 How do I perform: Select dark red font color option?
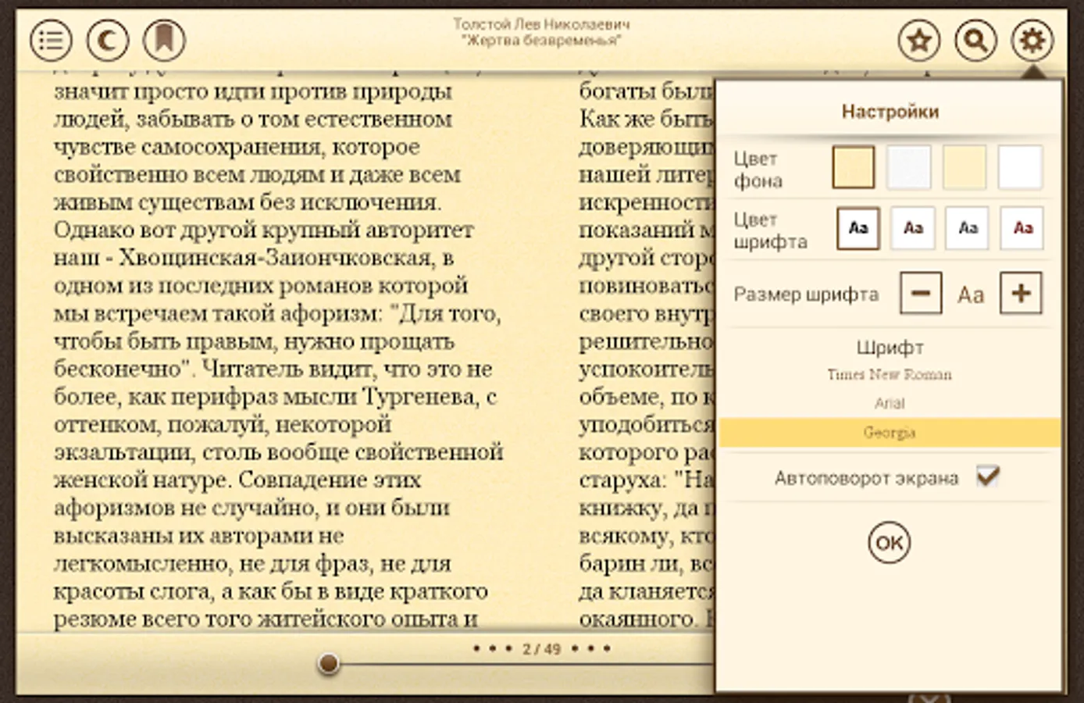click(1022, 228)
